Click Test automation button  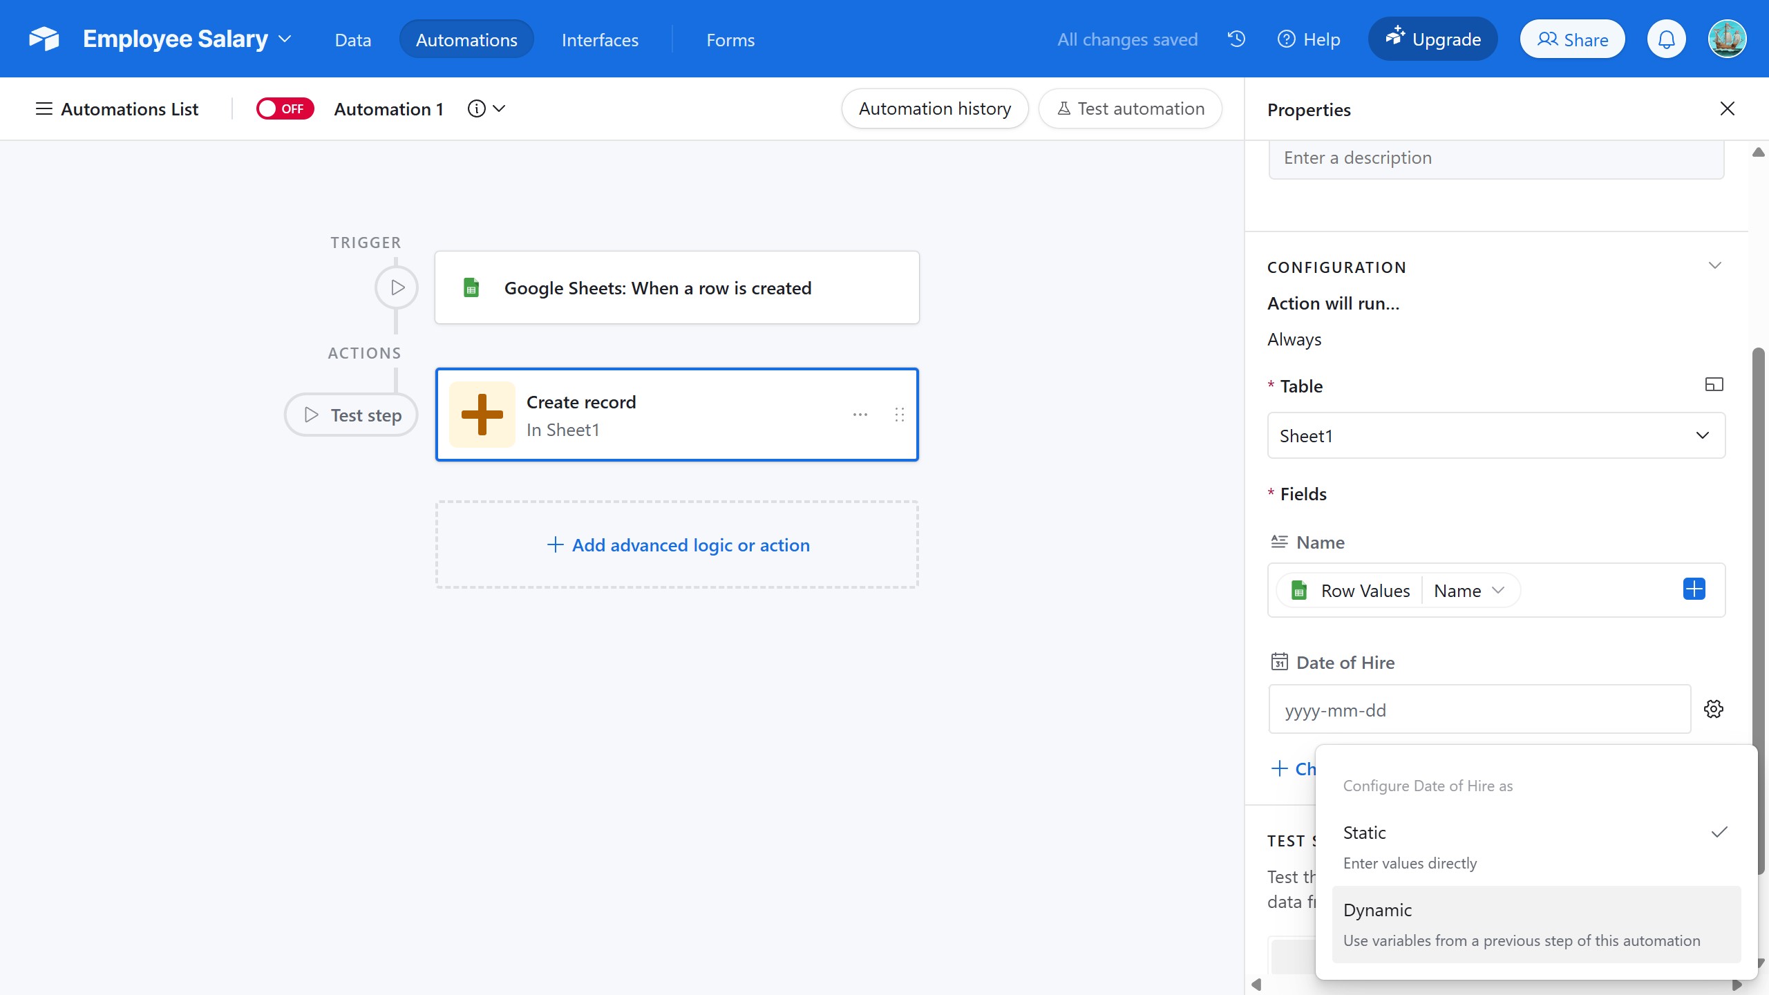[1131, 108]
